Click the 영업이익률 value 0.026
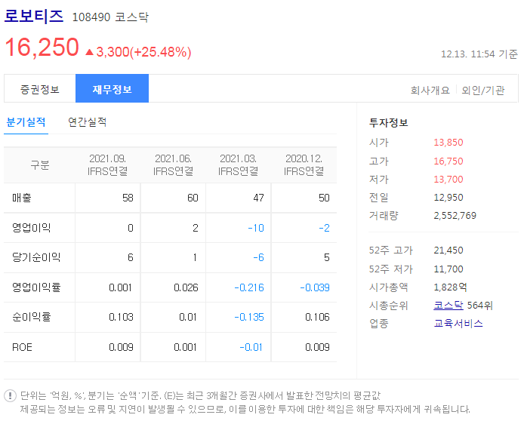This screenshot has width=524, height=421. tap(186, 287)
